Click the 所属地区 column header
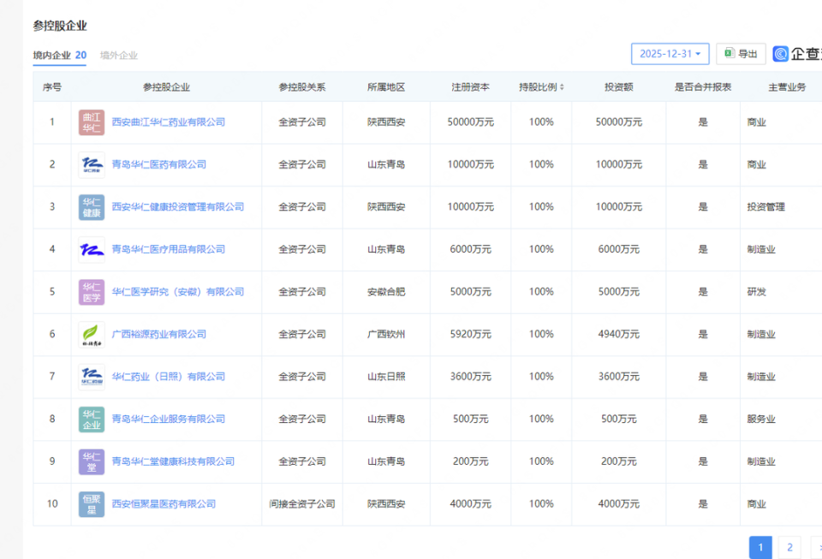 [x=386, y=87]
